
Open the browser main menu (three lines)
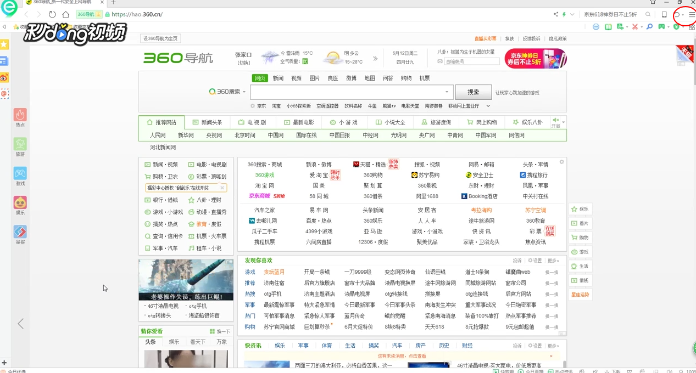692,15
